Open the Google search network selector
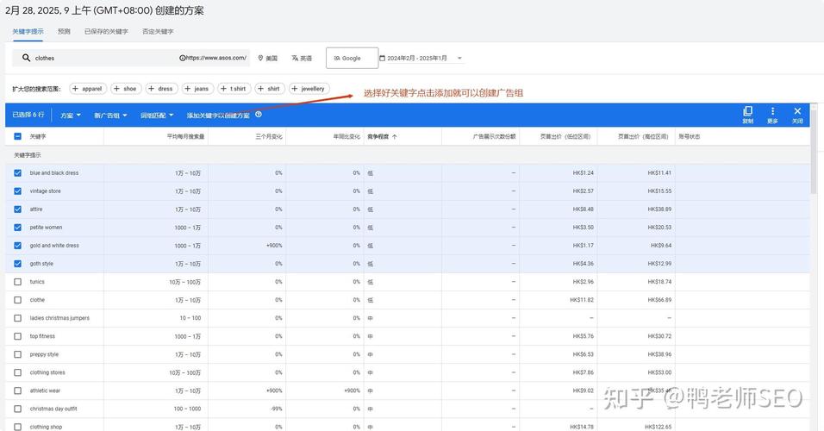This screenshot has width=824, height=431. (352, 59)
